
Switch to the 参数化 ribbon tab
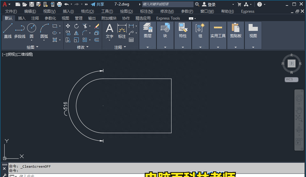pos(50,18)
